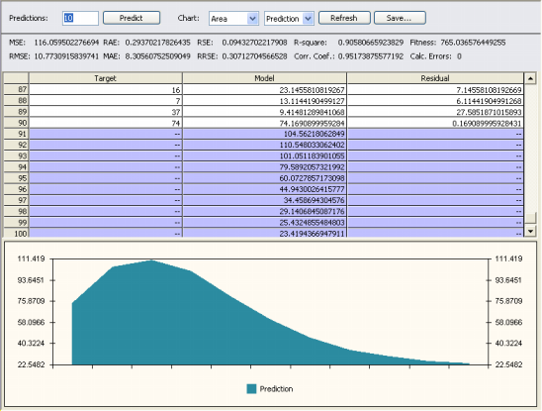The image size is (542, 411).
Task: Click Target cell with value 74
Action: (106, 123)
